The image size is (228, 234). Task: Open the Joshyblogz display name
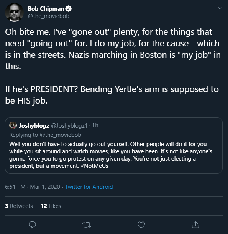click(34, 126)
